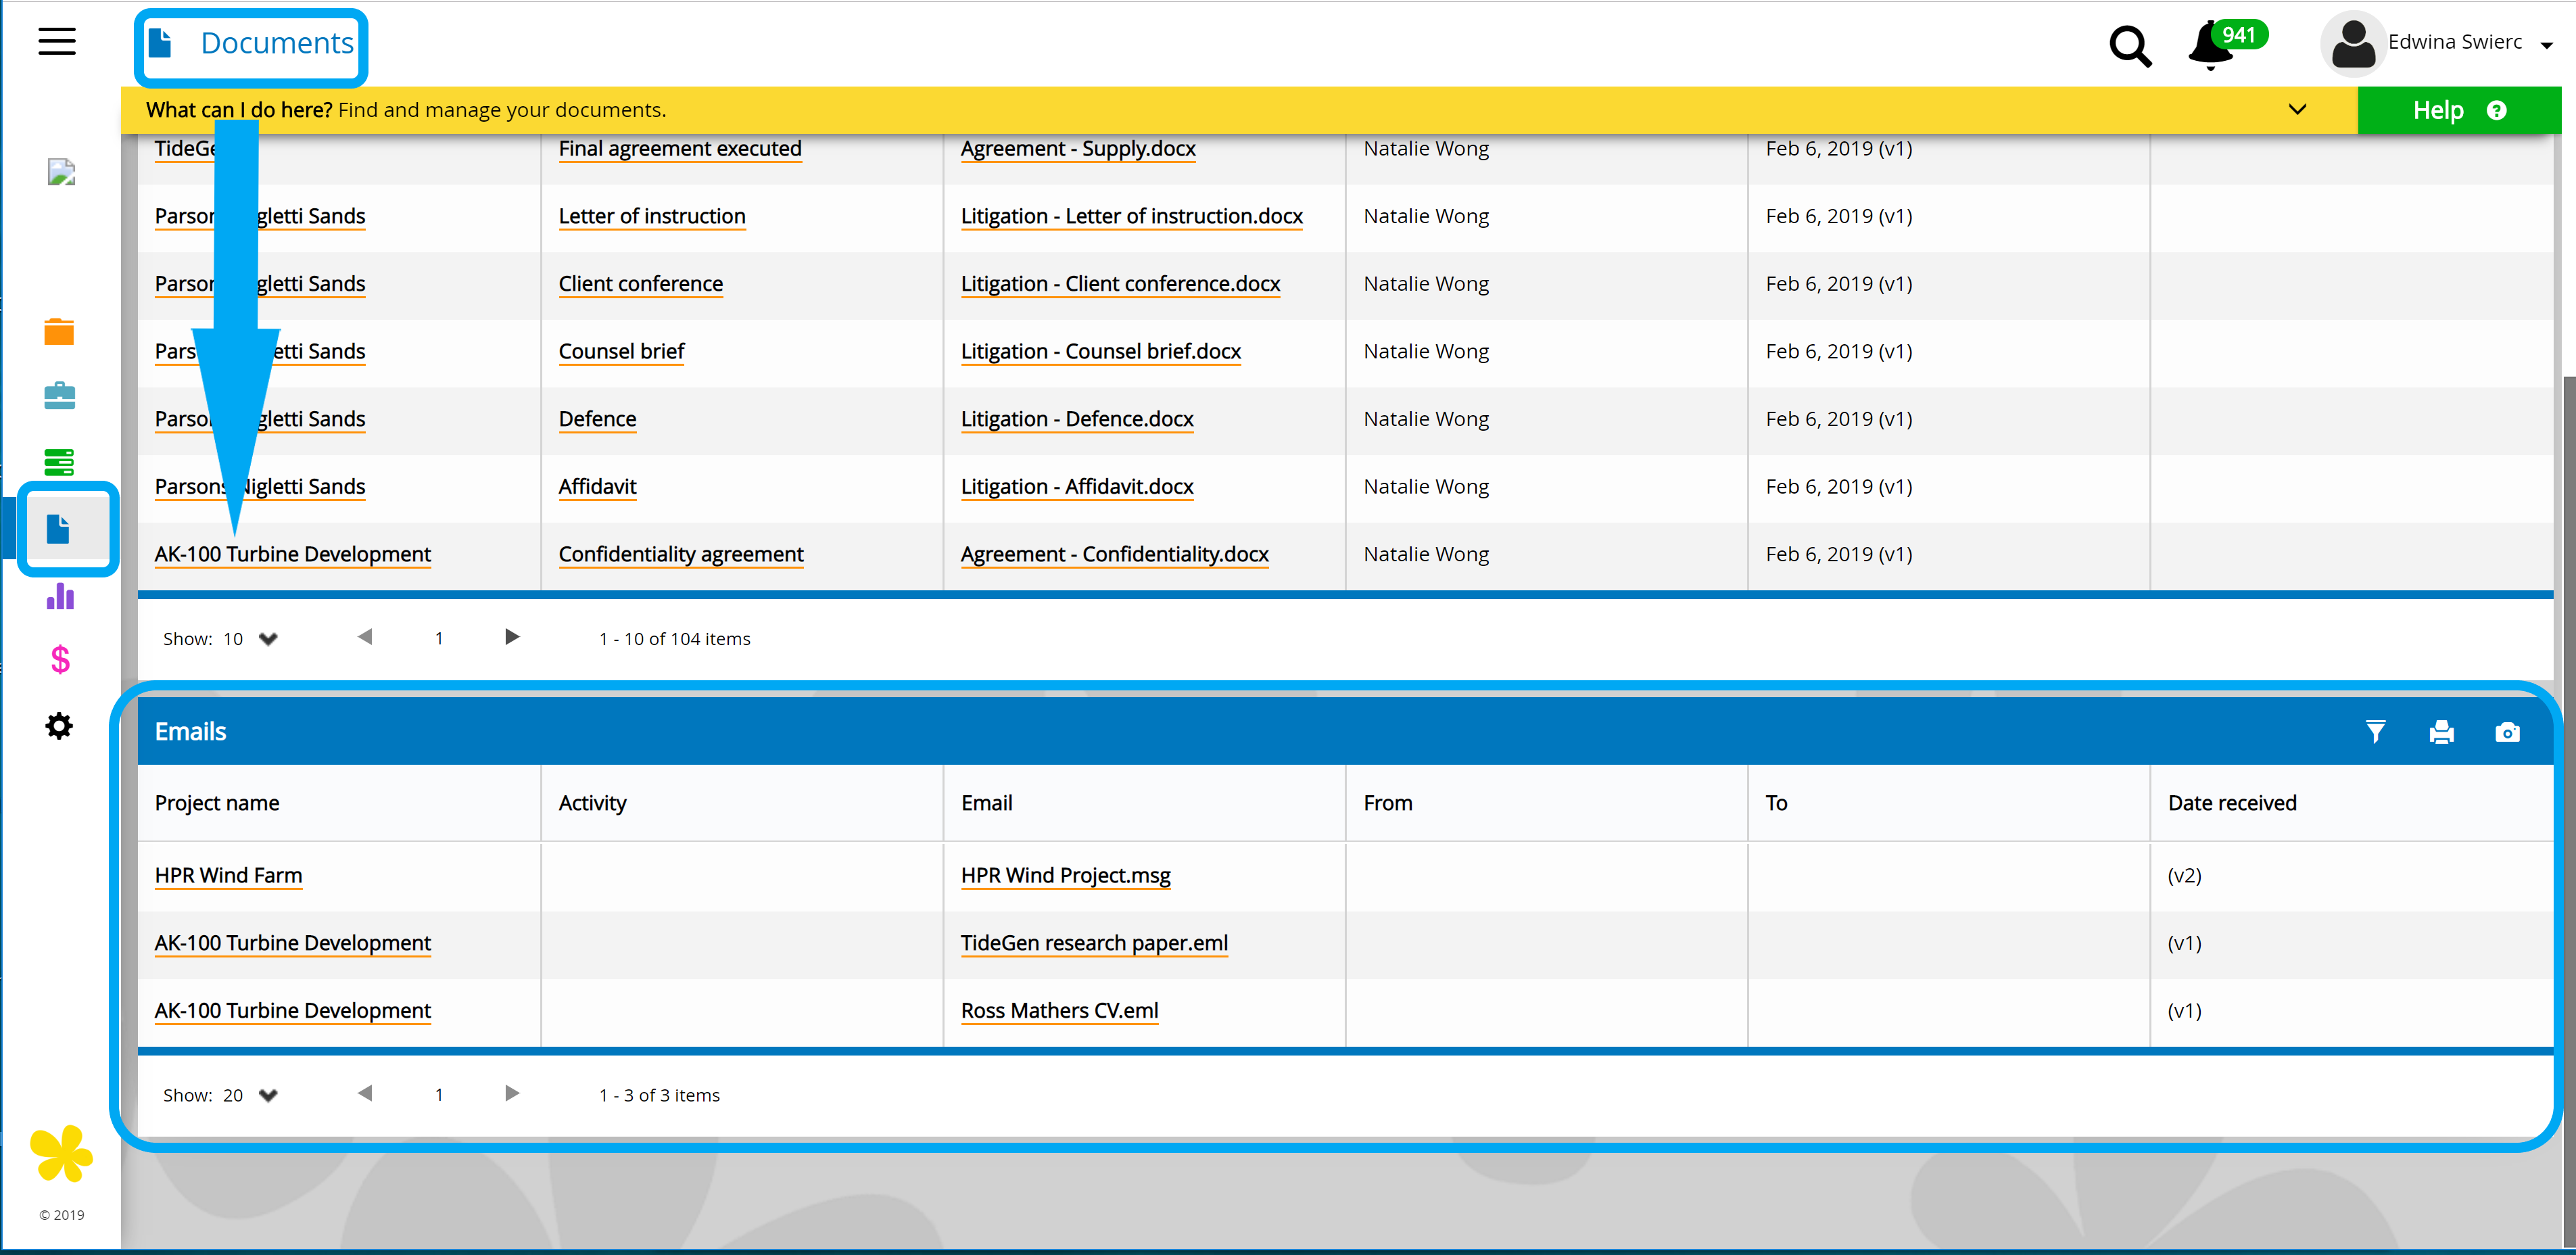Image resolution: width=2576 pixels, height=1255 pixels.
Task: Open HPR Wind Project.msg email
Action: pos(1065,876)
